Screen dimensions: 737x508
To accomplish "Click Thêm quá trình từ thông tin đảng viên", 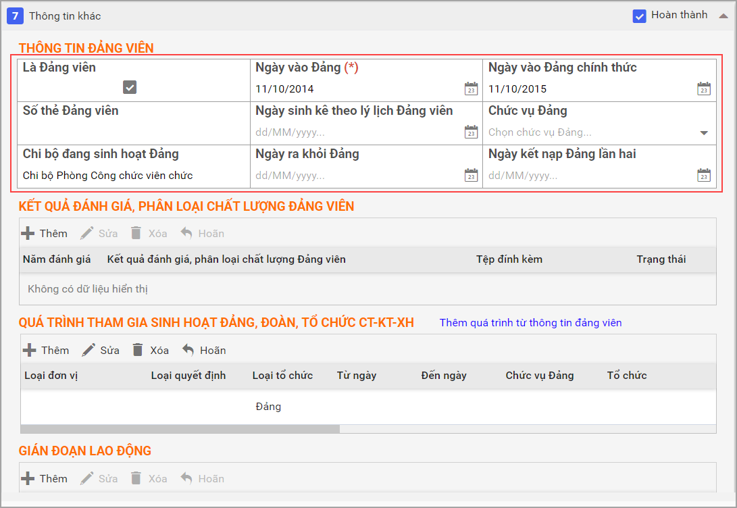I will pyautogui.click(x=531, y=323).
